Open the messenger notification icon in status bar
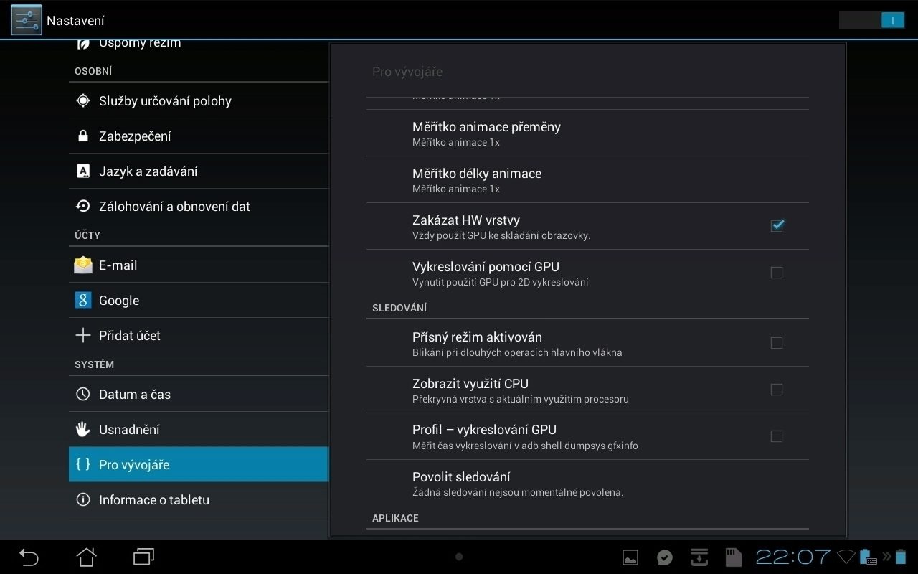The image size is (918, 574). (x=665, y=557)
